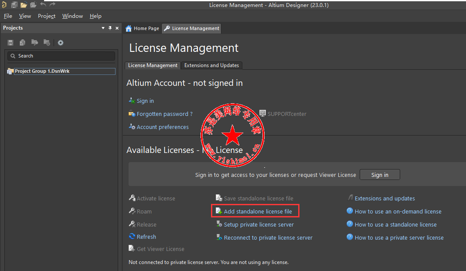
Task: Click the compile documents icon in the Projects toolbar
Action: pyautogui.click(x=22, y=43)
